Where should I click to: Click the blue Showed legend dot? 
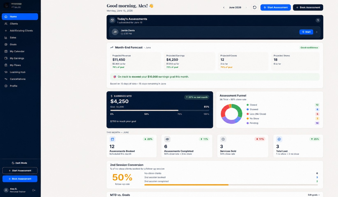coord(248,109)
